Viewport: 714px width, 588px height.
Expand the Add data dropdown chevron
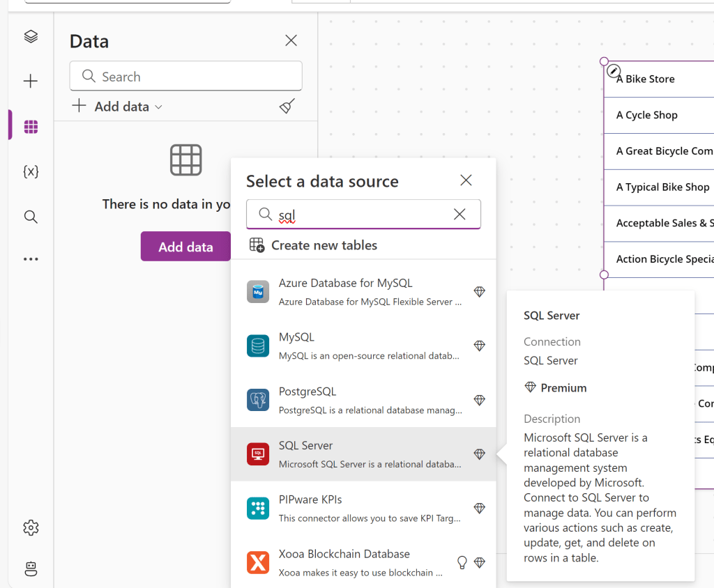158,107
